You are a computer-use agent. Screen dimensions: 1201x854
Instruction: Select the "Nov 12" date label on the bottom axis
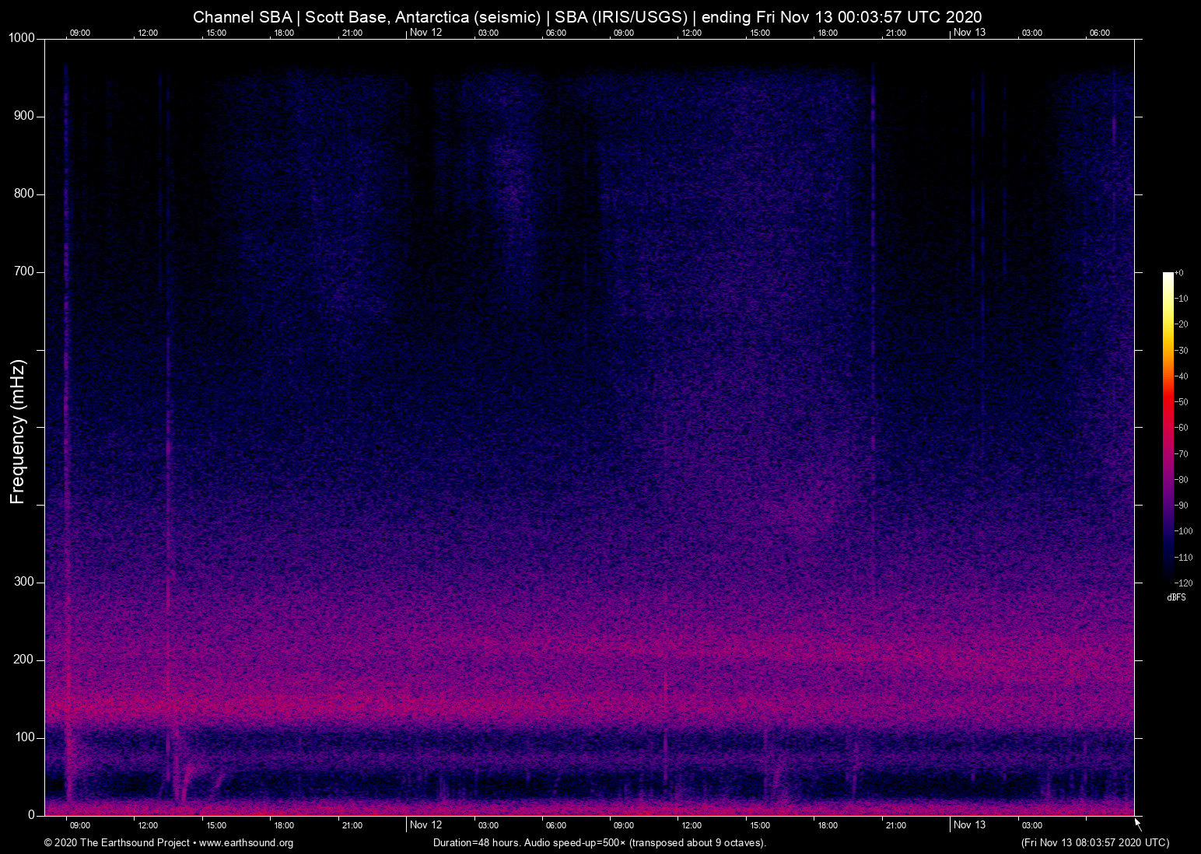[x=425, y=824]
